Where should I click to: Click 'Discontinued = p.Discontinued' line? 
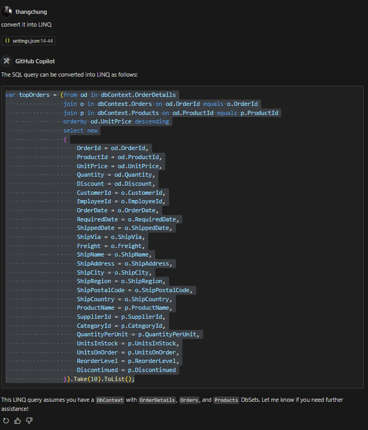pyautogui.click(x=127, y=370)
